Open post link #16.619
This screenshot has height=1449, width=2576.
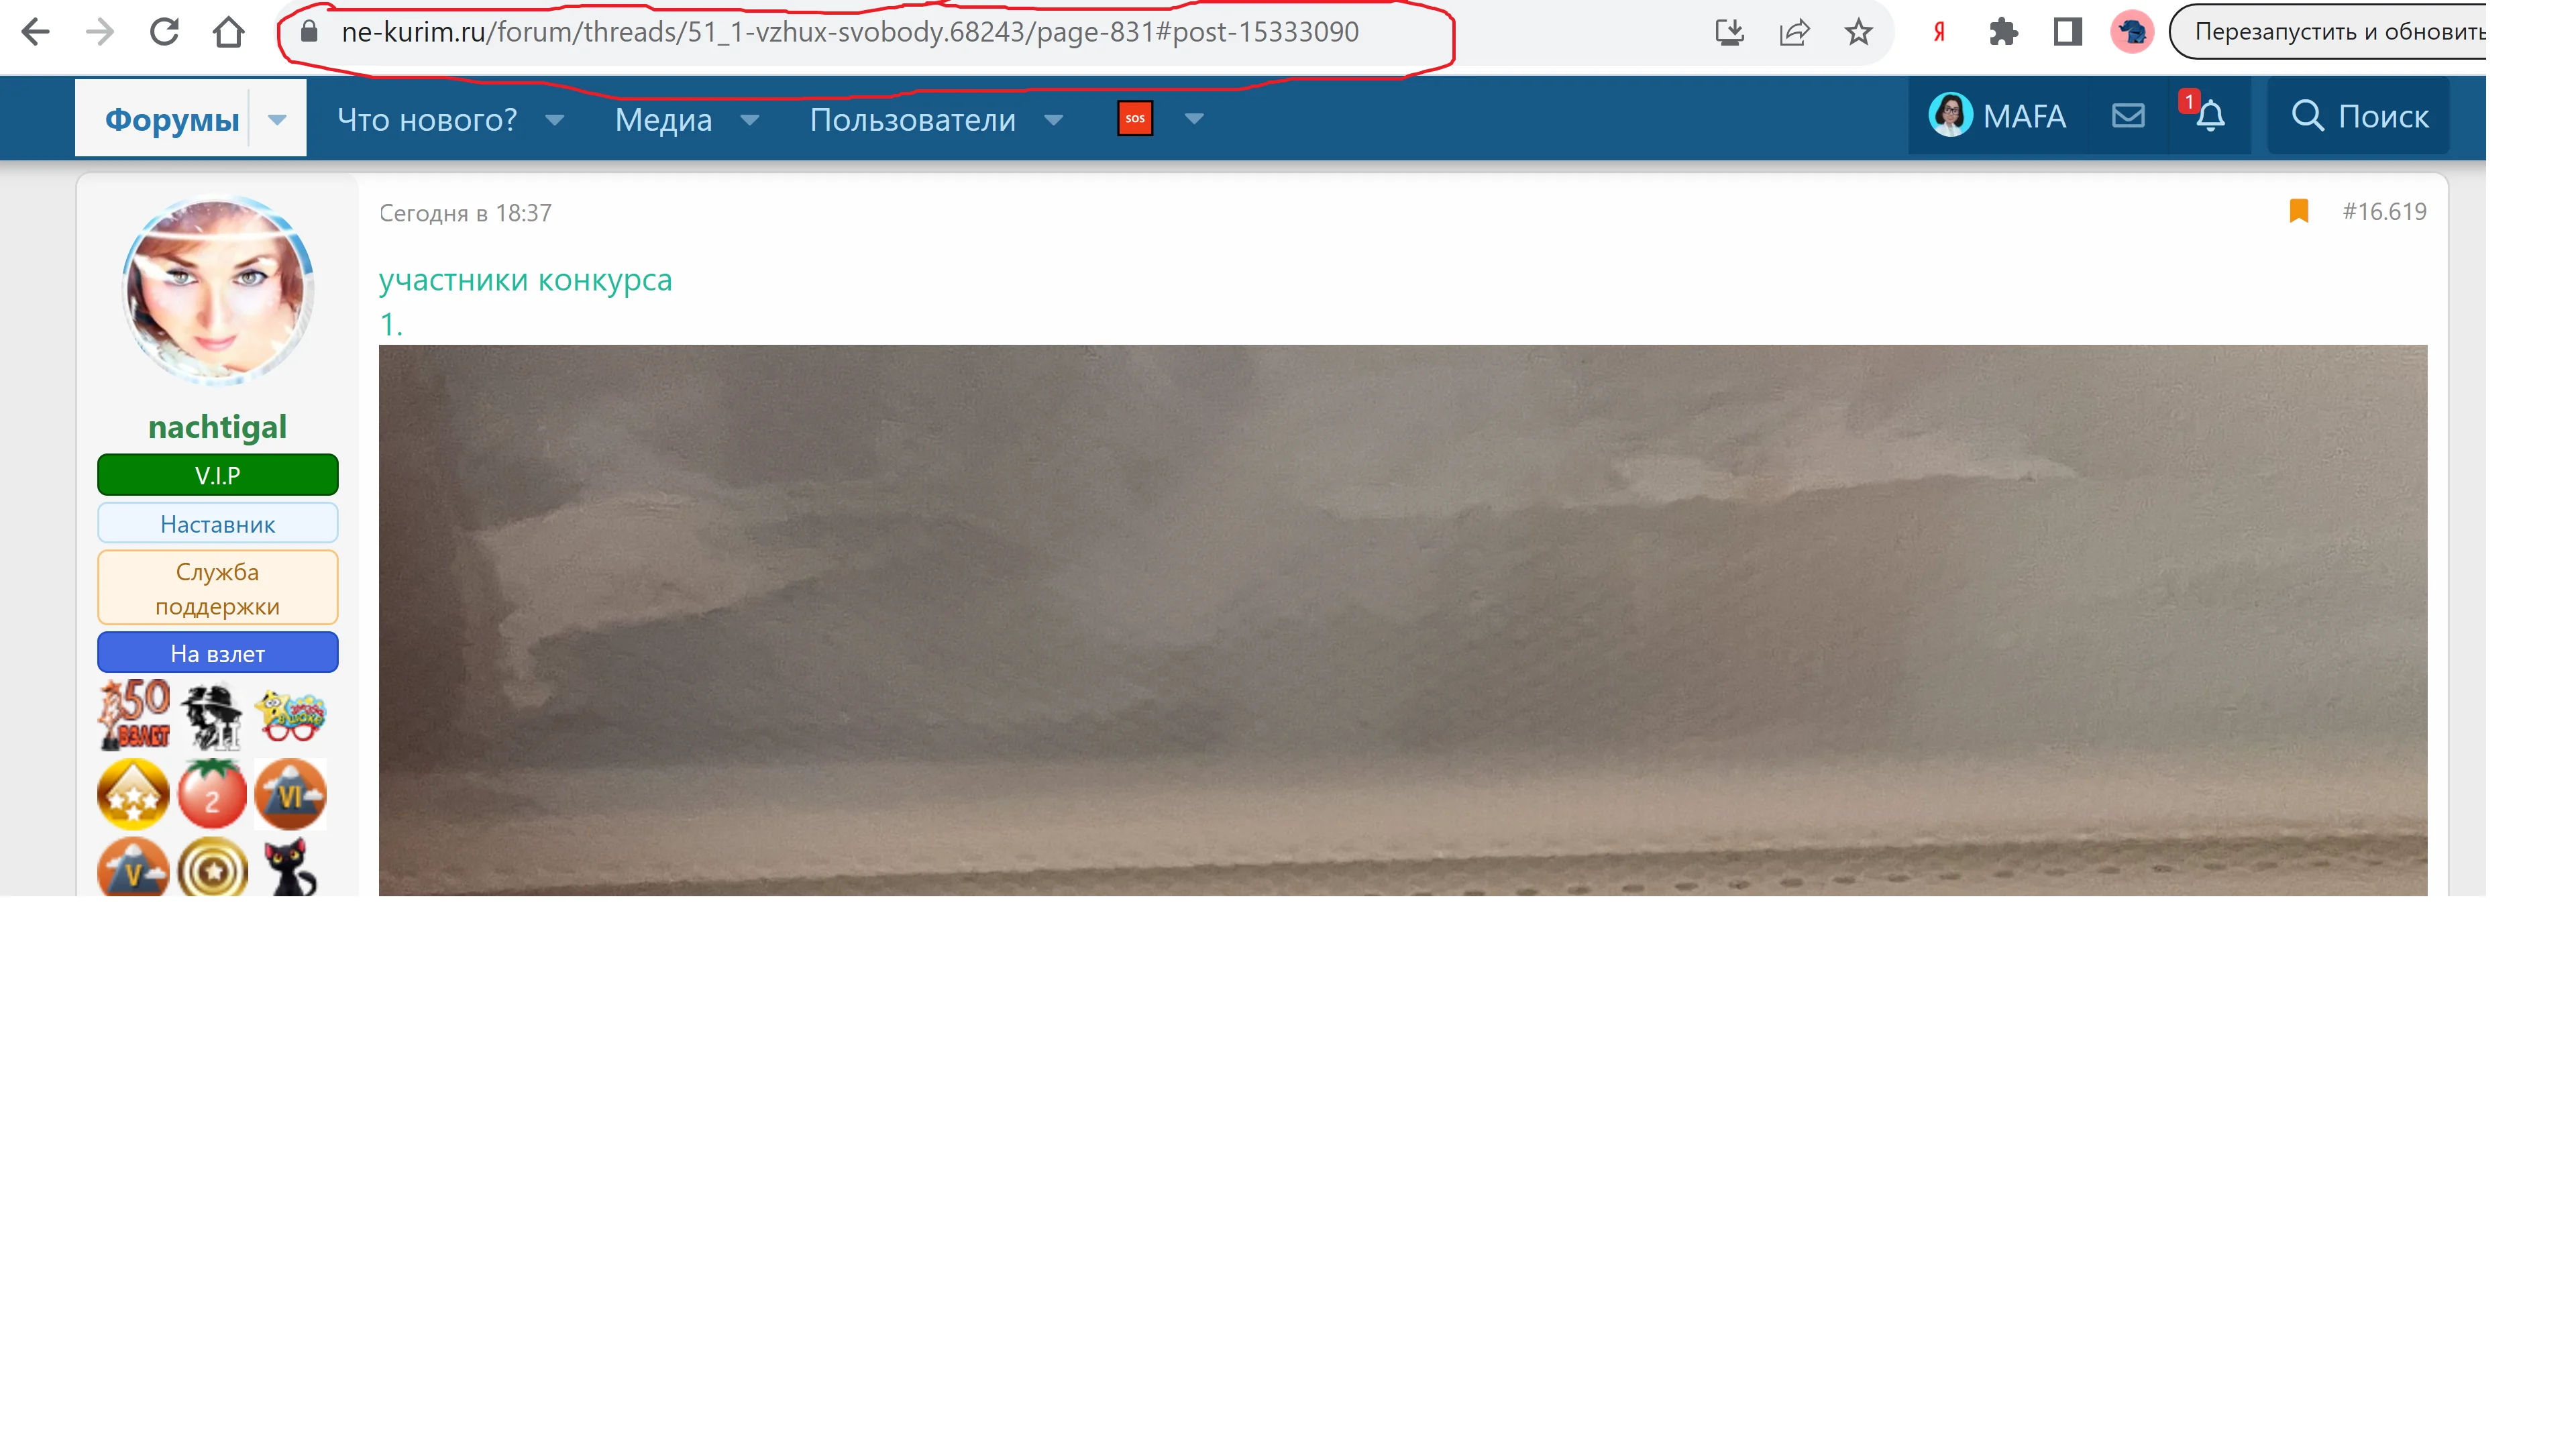[2384, 212]
